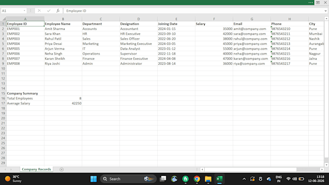Image resolution: width=329 pixels, height=185 pixels.
Task: Expand the formula bar chevron
Action: (326, 11)
